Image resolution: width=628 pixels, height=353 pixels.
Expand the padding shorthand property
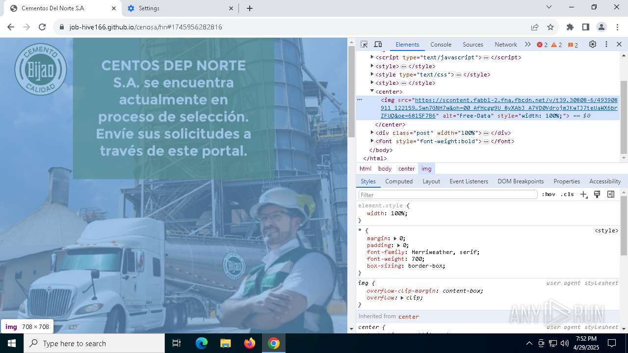point(399,245)
